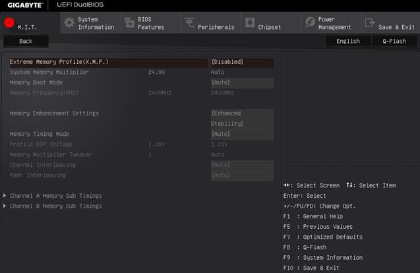
Task: Open the Rank Interleaving [Auto] dropdown
Action: point(242,175)
